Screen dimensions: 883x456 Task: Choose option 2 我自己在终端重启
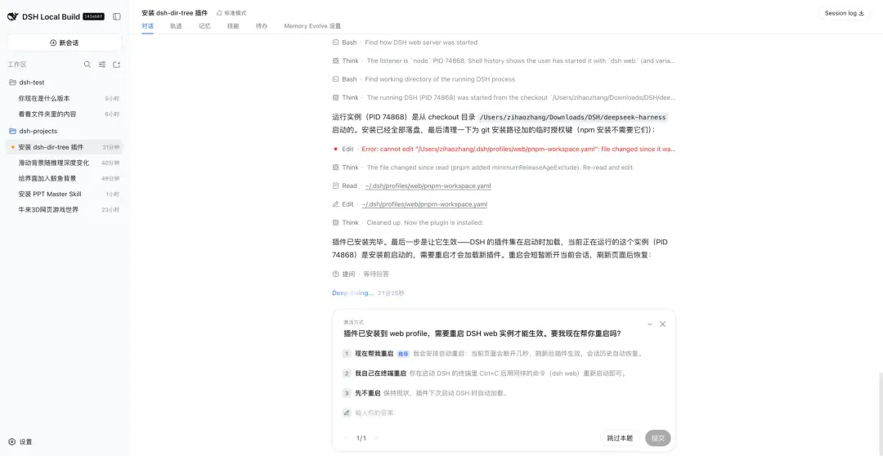tap(504, 373)
